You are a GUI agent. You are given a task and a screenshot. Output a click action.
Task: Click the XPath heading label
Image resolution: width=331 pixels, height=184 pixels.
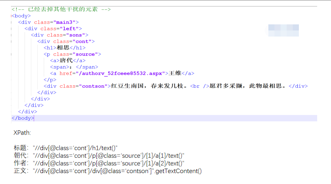(22, 133)
